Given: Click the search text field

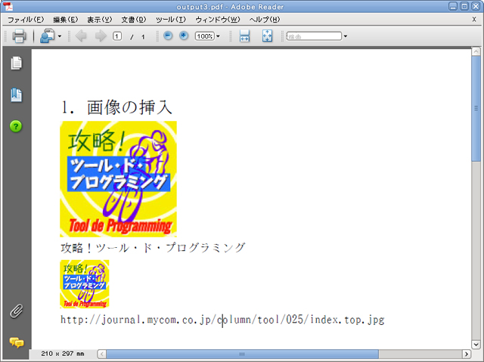Looking at the screenshot, I should pyautogui.click(x=315, y=36).
